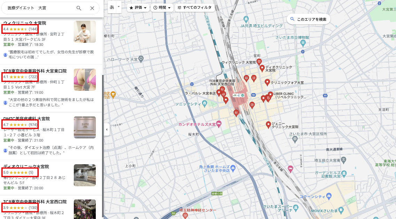Screen dimensions: 396x219
Task: Click ガーデンヒルズ迎賓館 大宮 icon
Action: point(344,174)
